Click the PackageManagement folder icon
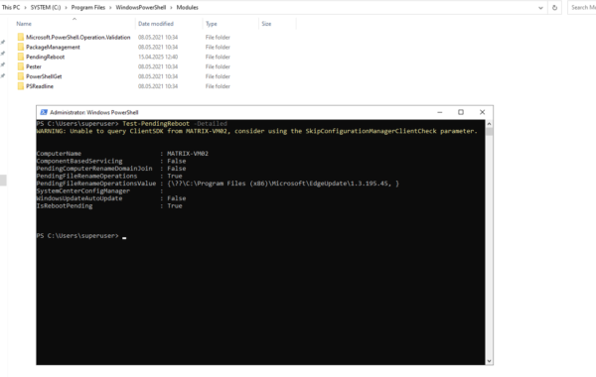This screenshot has height=377, width=596. point(21,47)
